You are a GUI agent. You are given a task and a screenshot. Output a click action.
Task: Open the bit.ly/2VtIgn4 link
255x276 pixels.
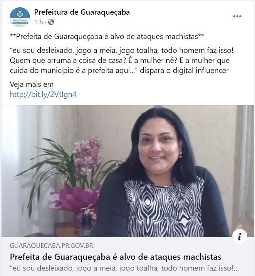tap(43, 94)
